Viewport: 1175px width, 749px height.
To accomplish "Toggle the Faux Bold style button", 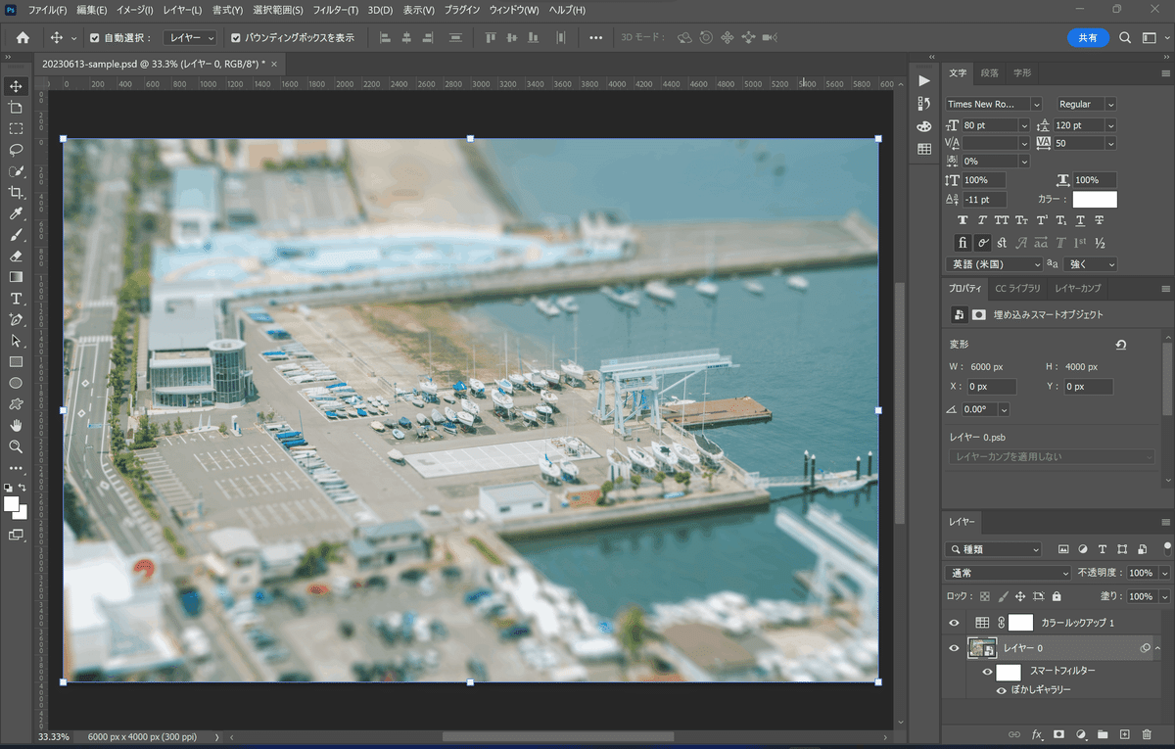I will (963, 220).
